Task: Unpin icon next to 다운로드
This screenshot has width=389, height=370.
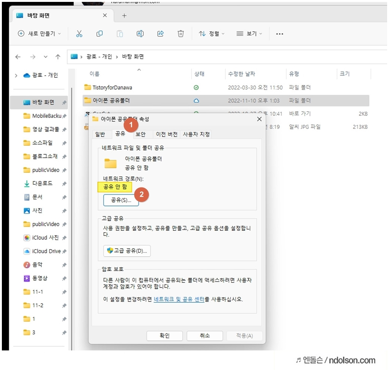Action: click(x=64, y=184)
